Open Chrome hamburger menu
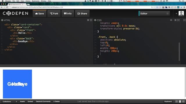 tap(184, 7)
